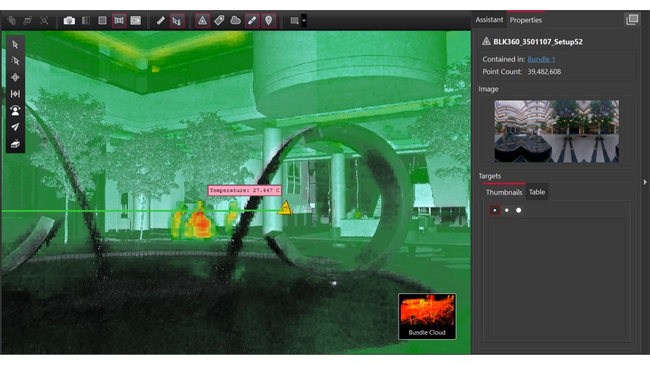Click the point cloud icon in toolbar
Screen dimensions: 650x365
[x=235, y=20]
